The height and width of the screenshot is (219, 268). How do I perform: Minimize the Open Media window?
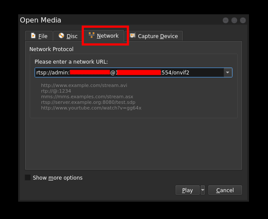click(226, 20)
